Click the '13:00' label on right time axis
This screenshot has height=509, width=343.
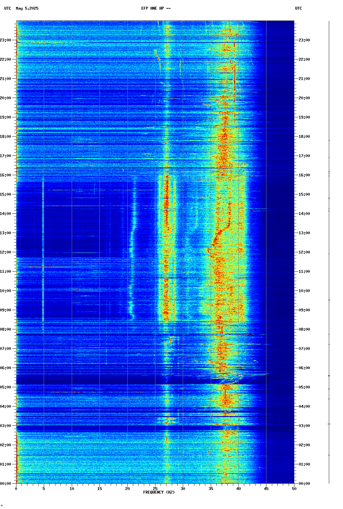304,233
